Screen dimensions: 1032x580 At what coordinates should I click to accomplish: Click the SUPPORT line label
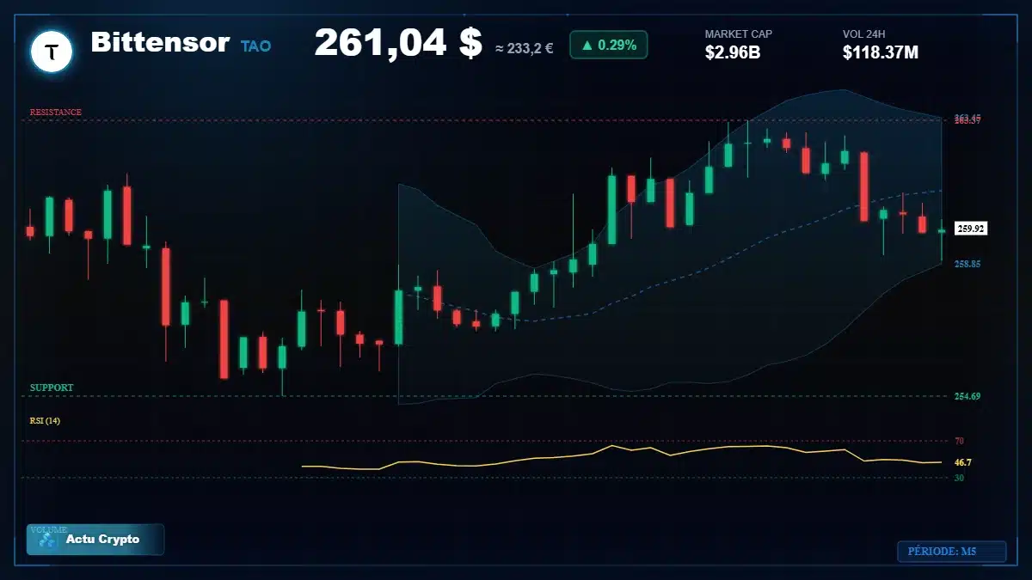[x=52, y=388]
